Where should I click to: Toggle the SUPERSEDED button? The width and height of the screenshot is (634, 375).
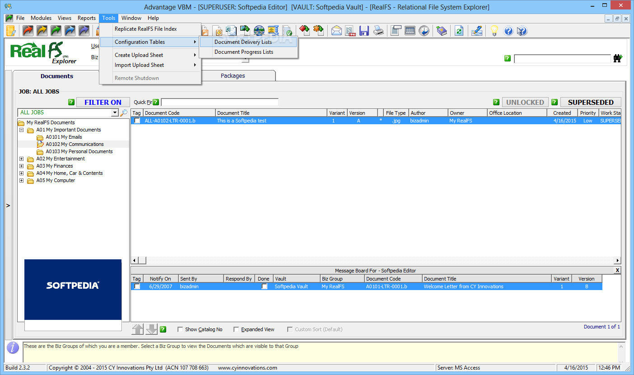pos(591,102)
